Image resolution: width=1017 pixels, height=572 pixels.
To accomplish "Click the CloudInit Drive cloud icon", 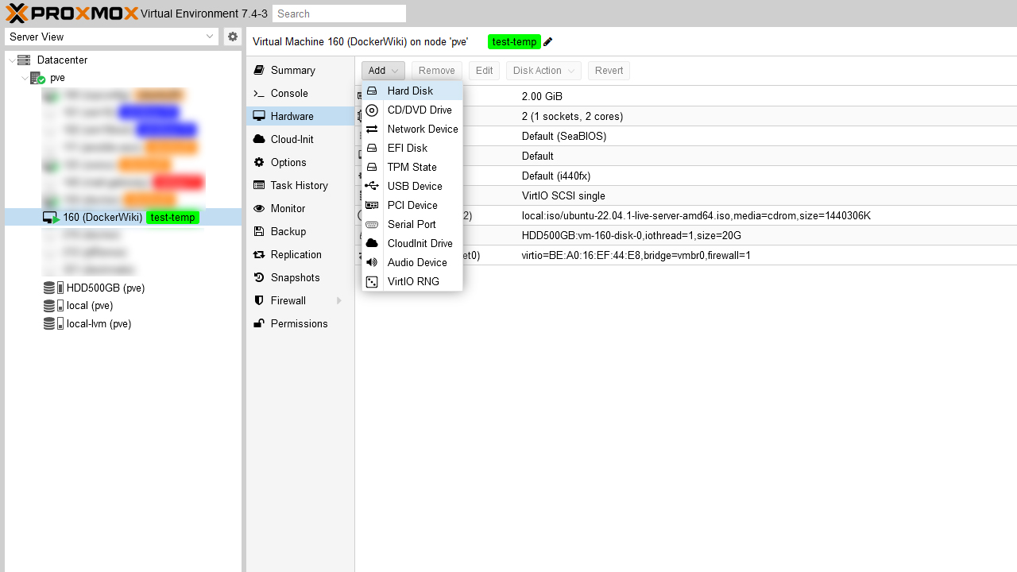I will pyautogui.click(x=372, y=243).
